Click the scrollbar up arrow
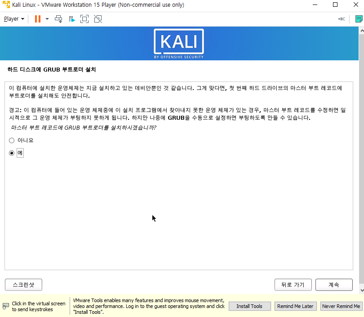Viewport: 364px width, 317px height. pos(362,31)
